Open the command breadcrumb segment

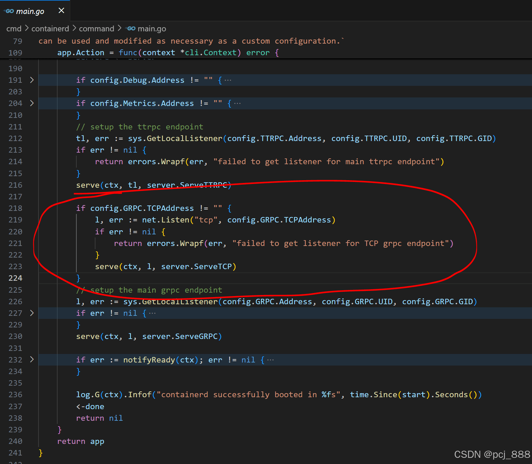click(x=97, y=29)
